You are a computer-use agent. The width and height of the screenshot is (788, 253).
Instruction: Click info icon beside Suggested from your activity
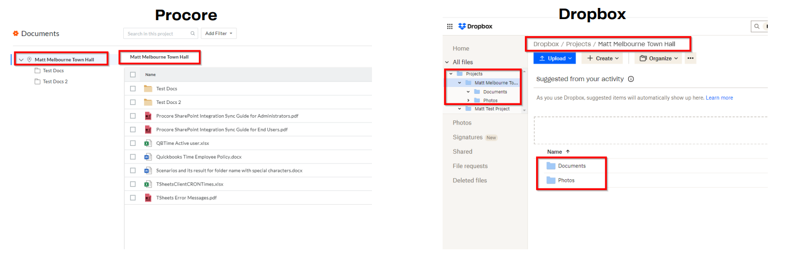pyautogui.click(x=631, y=79)
